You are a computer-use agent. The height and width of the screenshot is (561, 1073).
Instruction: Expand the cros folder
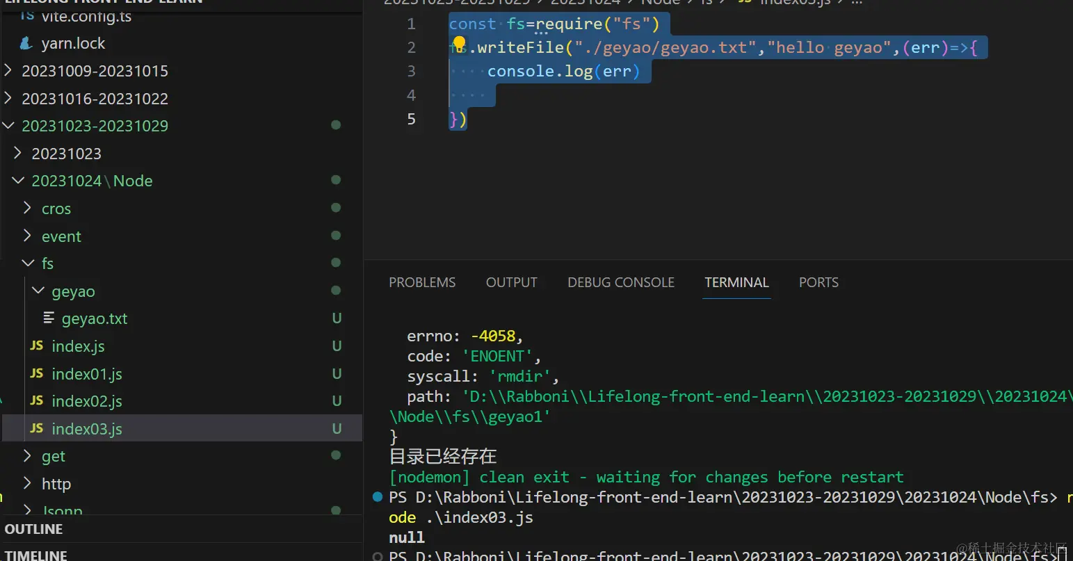pos(28,208)
